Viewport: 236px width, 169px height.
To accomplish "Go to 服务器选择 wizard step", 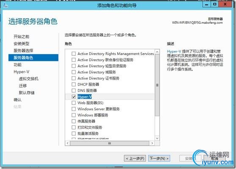I will pyautogui.click(x=23, y=50).
